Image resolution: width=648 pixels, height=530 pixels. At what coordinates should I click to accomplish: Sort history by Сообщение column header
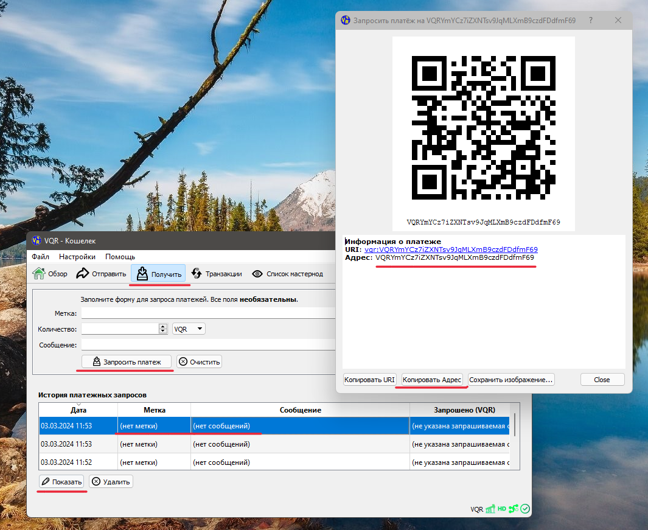301,410
